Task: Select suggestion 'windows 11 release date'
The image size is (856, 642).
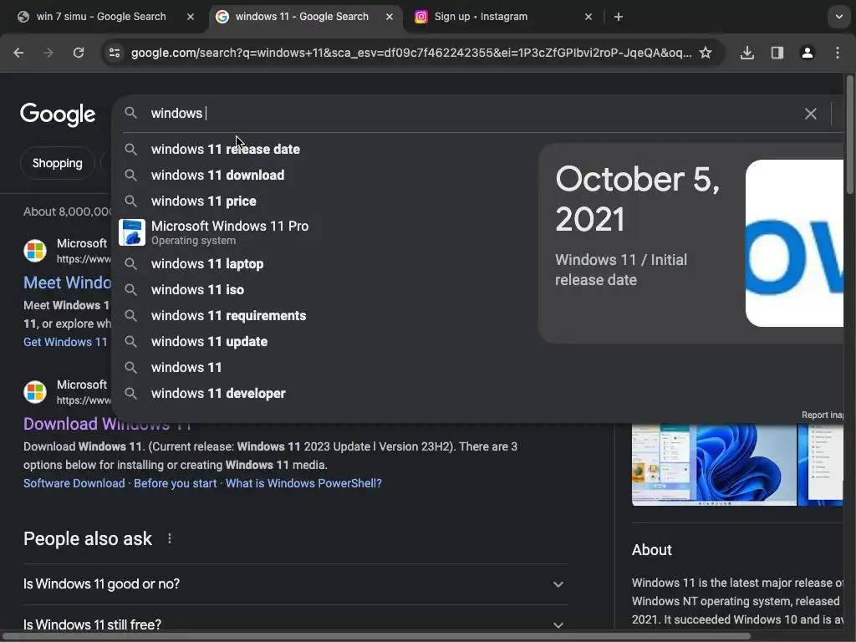Action: tap(226, 149)
